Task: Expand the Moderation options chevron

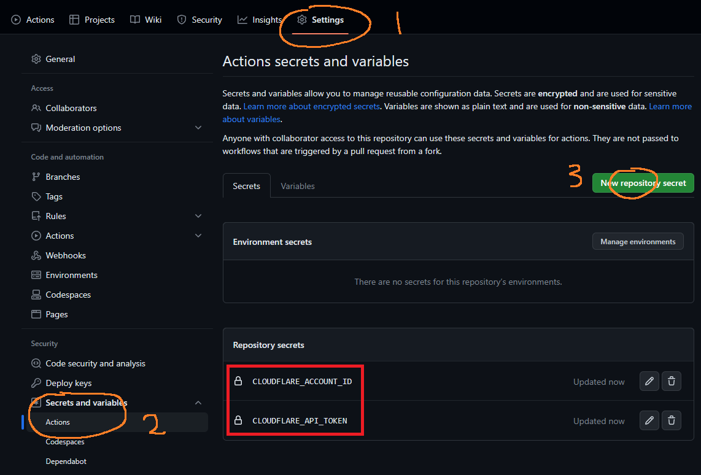Action: [198, 128]
